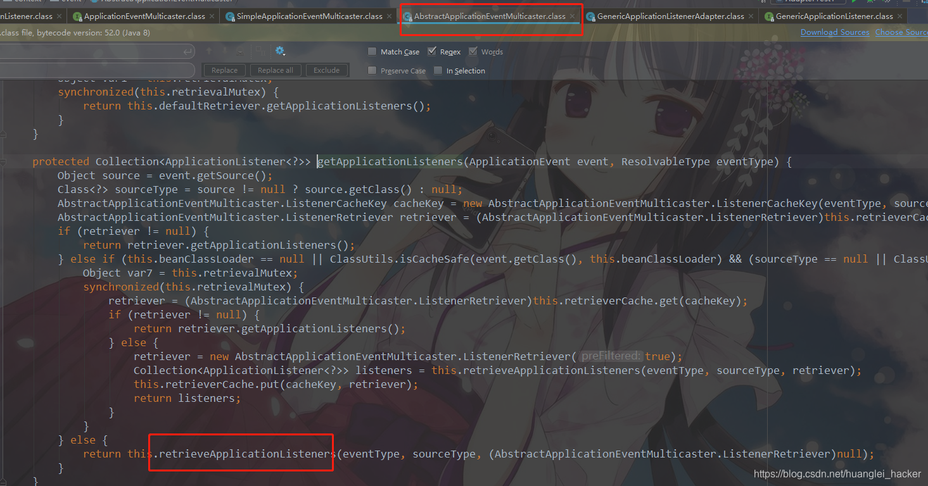
Task: Click the 'preFiltered:' parameter hint
Action: click(611, 356)
